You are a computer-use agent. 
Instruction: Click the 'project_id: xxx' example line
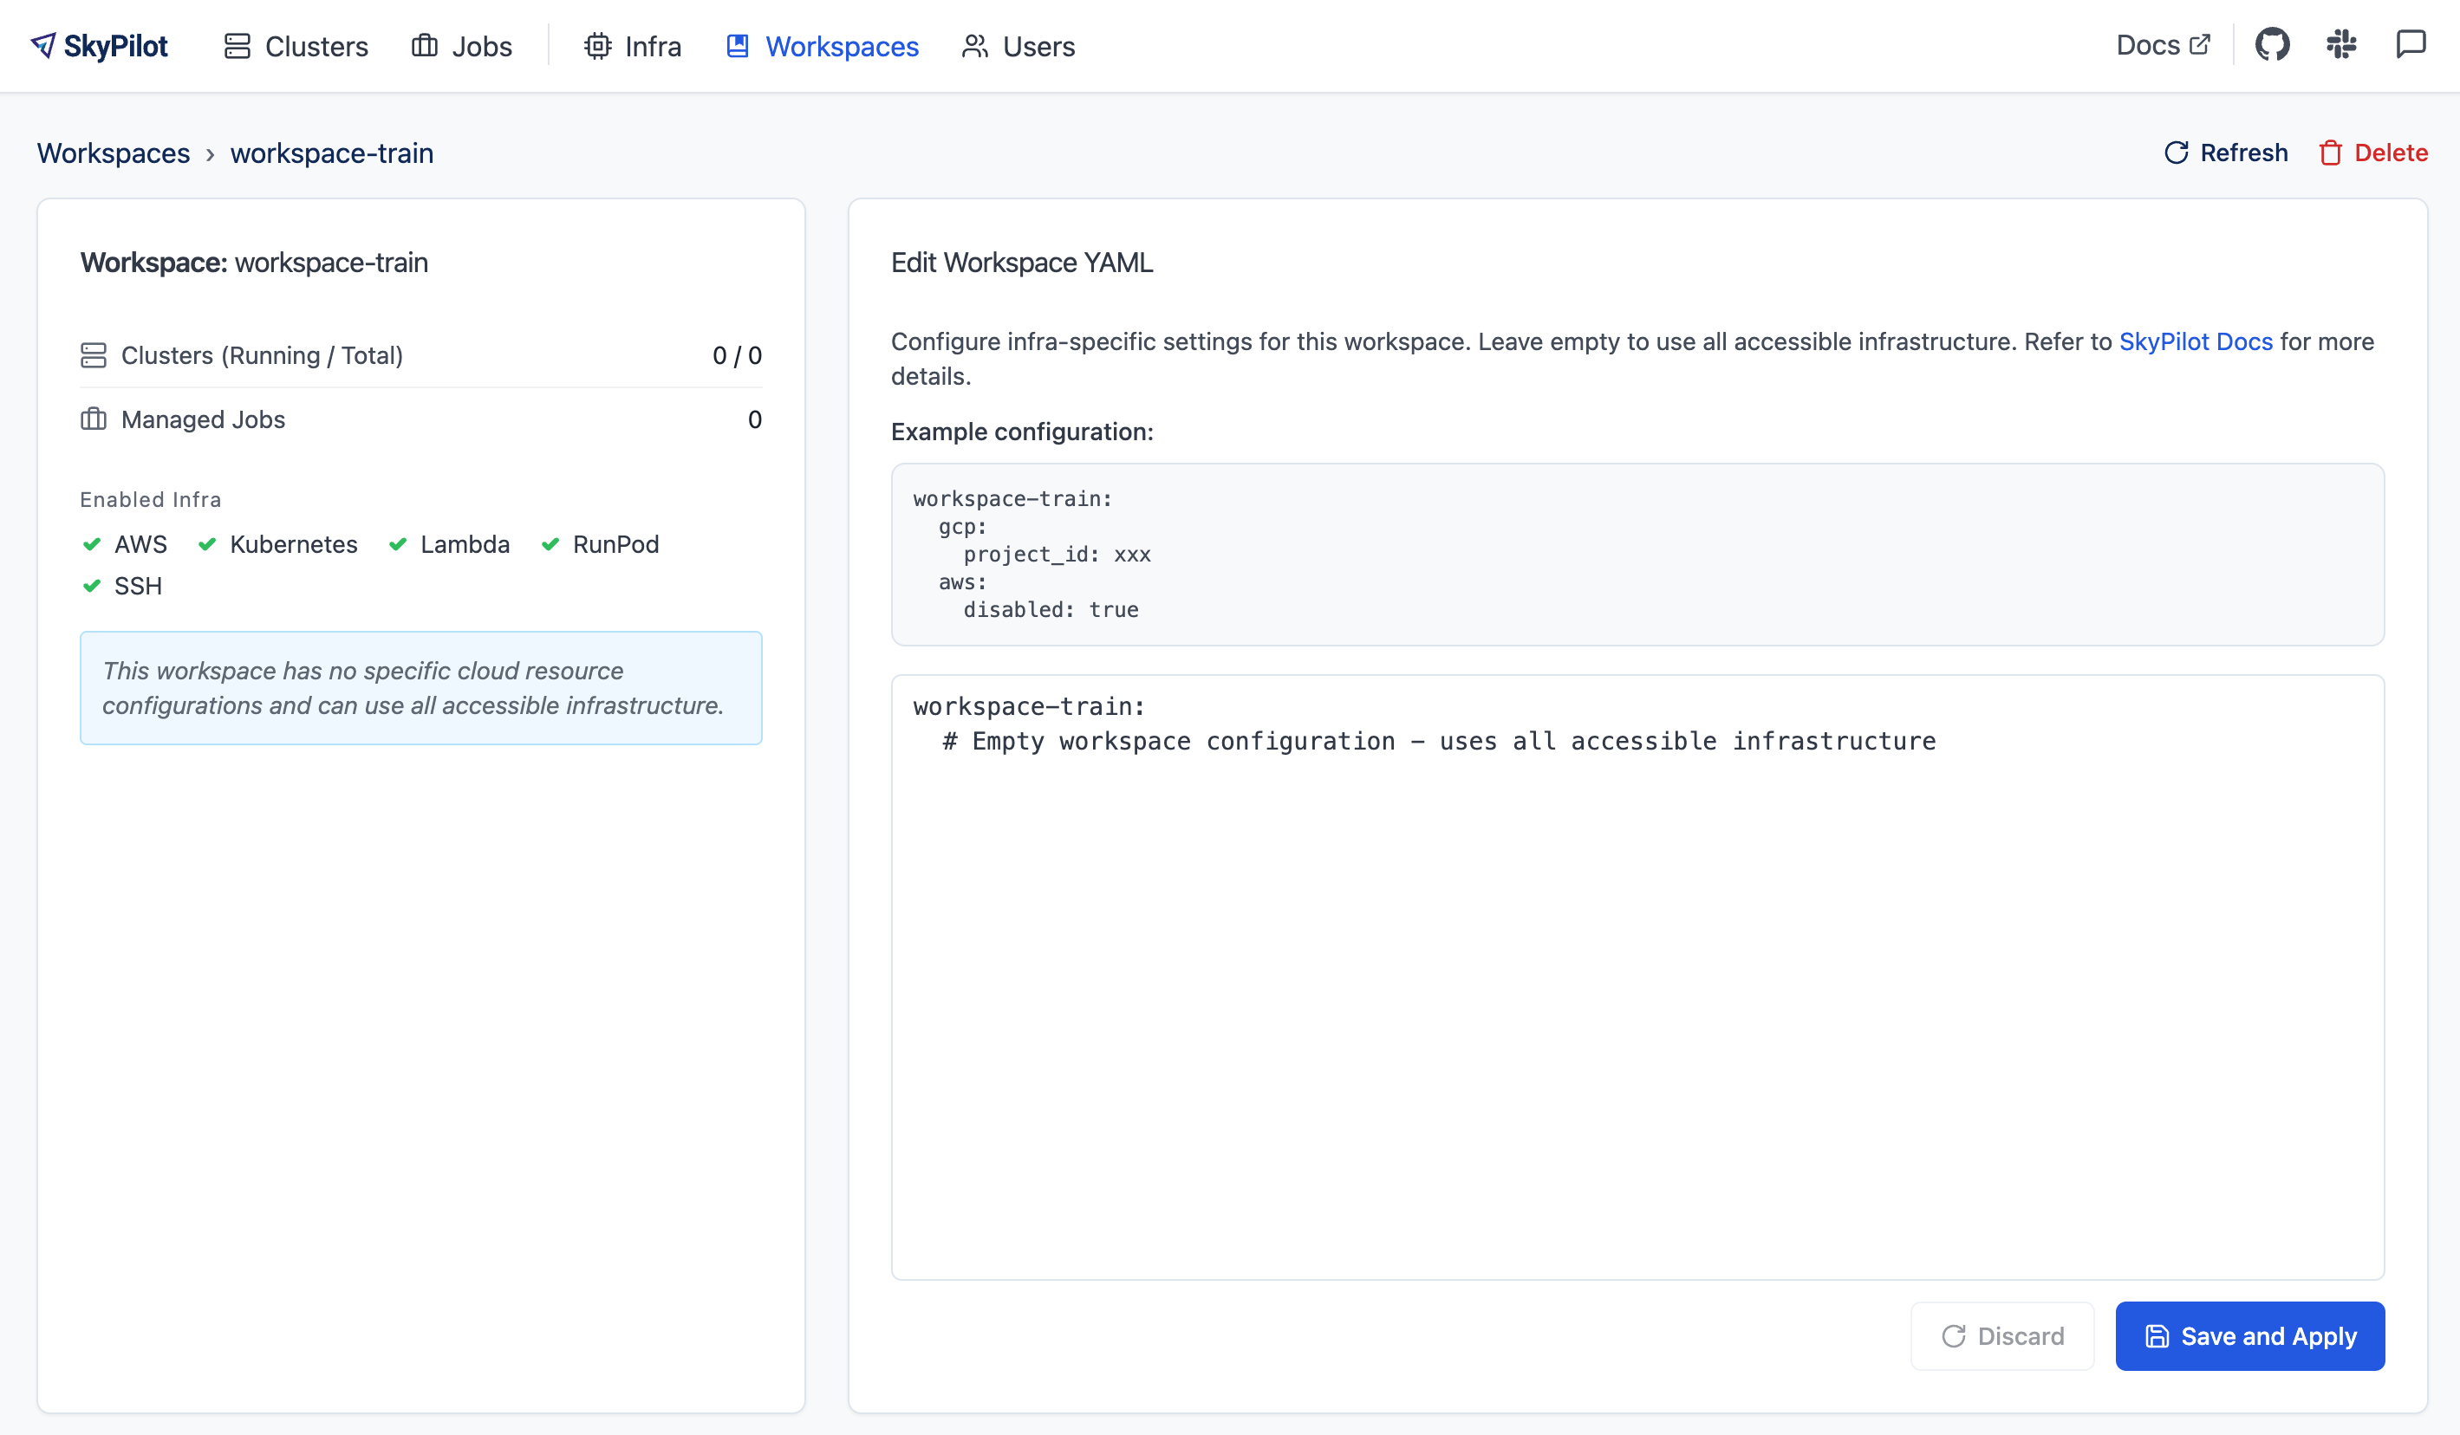pyautogui.click(x=1058, y=554)
